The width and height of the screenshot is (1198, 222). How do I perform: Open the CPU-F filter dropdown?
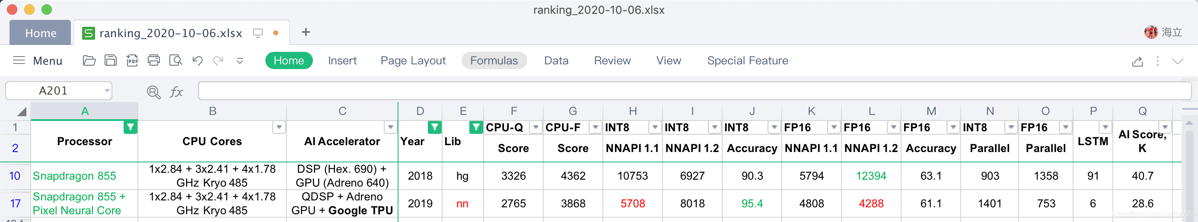[x=595, y=127]
